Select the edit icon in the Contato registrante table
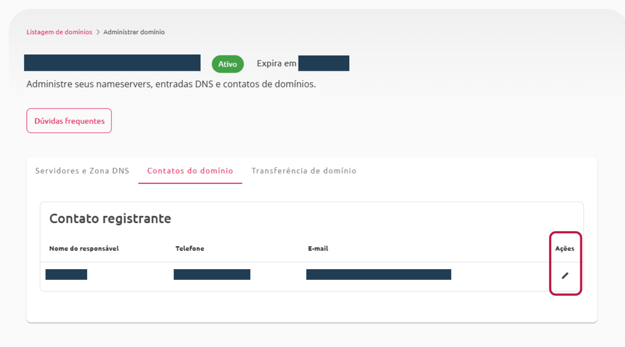This screenshot has width=625, height=347. pos(565,275)
